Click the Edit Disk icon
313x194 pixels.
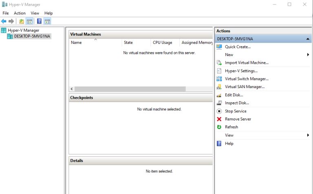(x=219, y=95)
